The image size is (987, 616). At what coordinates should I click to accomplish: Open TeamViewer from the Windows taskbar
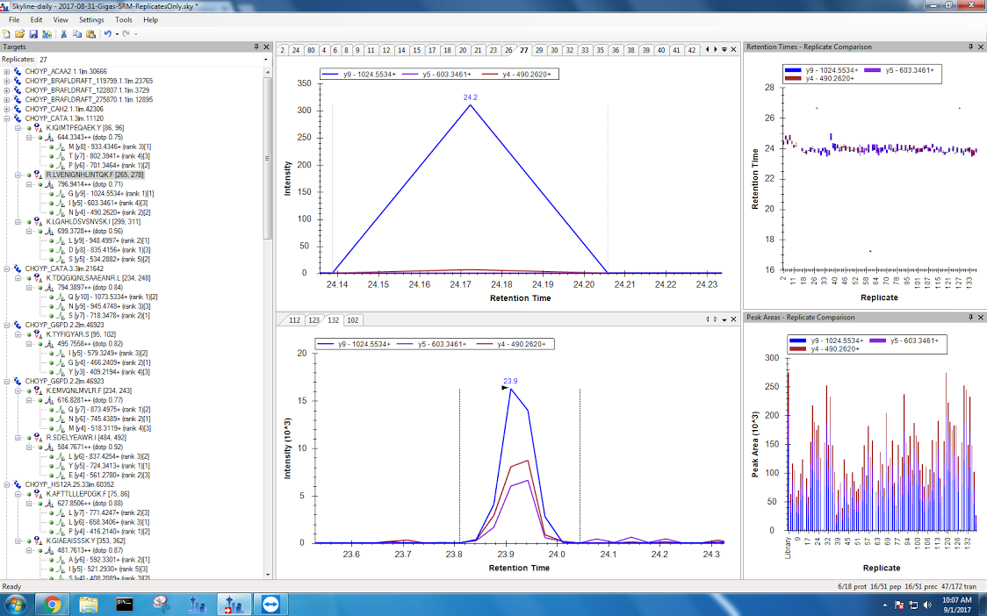(x=269, y=604)
